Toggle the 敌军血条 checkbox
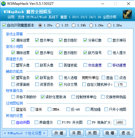 [x=37, y=78]
